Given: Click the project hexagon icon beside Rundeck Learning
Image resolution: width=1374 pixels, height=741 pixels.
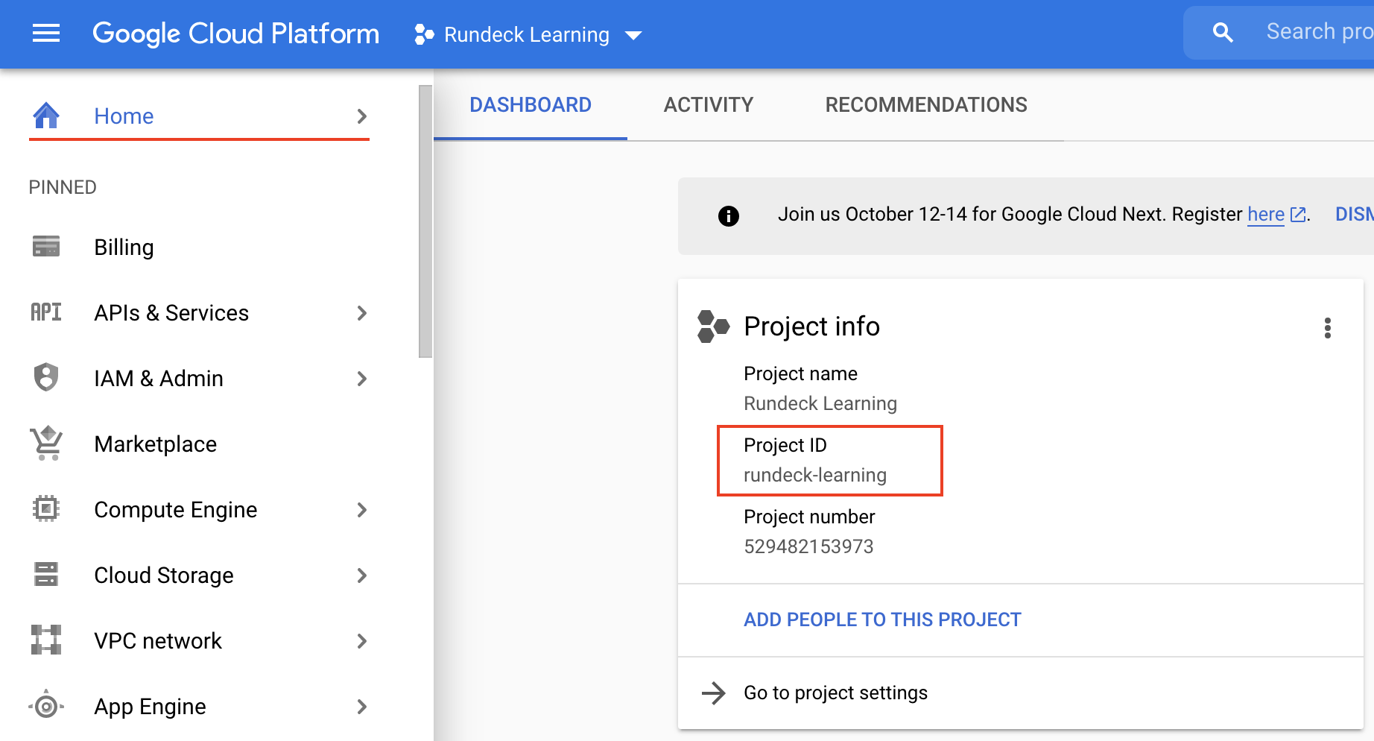Looking at the screenshot, I should tap(424, 34).
